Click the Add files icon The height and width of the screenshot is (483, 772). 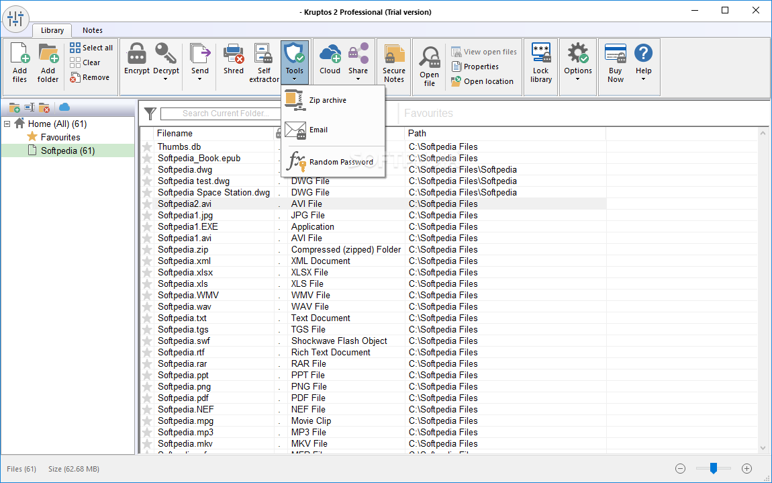[19, 53]
